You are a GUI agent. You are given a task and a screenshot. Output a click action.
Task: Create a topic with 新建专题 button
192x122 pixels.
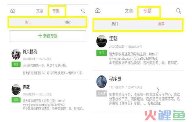(48, 36)
